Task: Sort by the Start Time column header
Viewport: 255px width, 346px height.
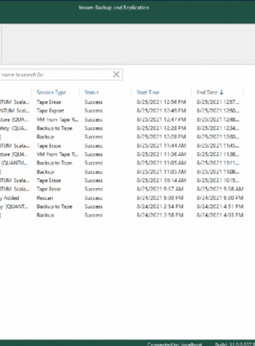Action: point(148,93)
